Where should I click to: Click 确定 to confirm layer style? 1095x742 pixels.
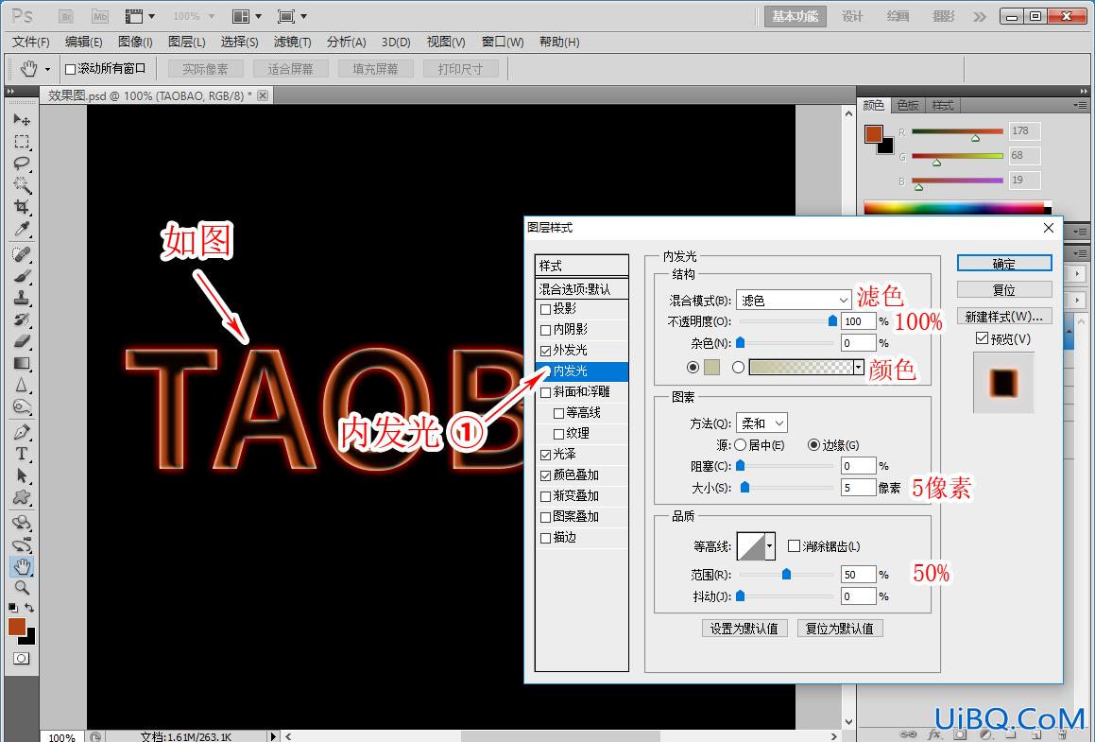[1004, 264]
